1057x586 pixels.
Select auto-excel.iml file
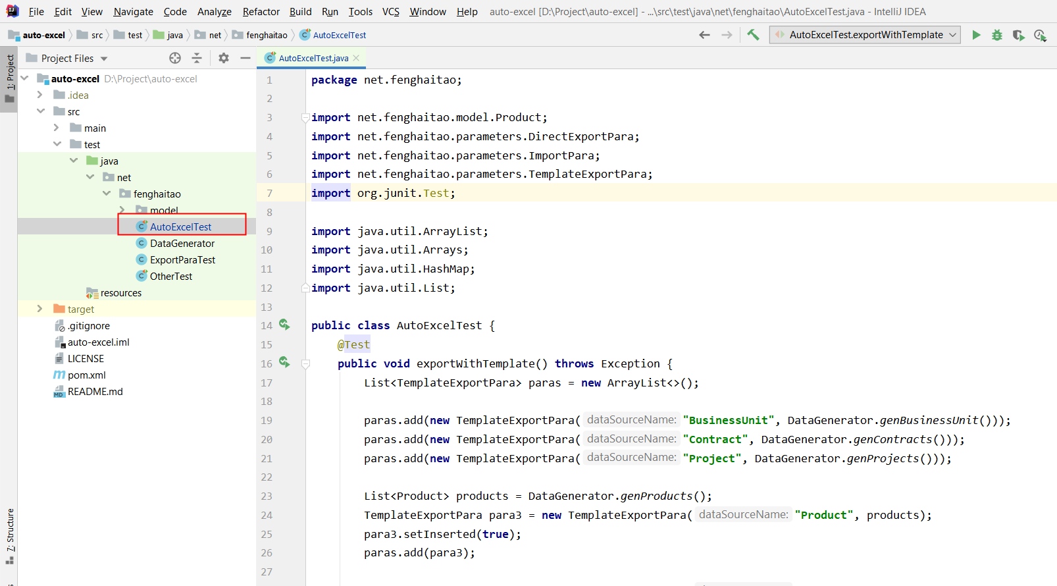click(x=91, y=342)
